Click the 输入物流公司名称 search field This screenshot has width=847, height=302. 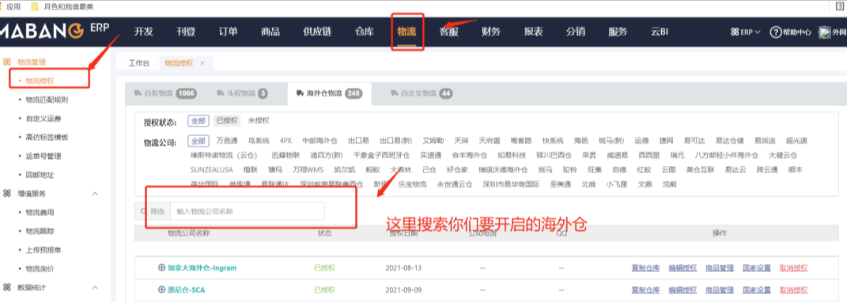point(248,211)
